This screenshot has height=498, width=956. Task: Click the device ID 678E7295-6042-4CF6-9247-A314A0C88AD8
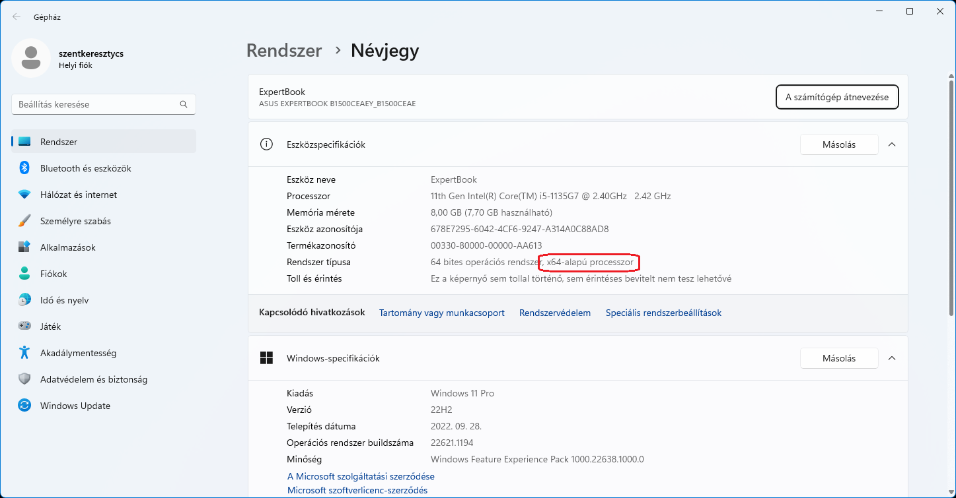pos(520,229)
